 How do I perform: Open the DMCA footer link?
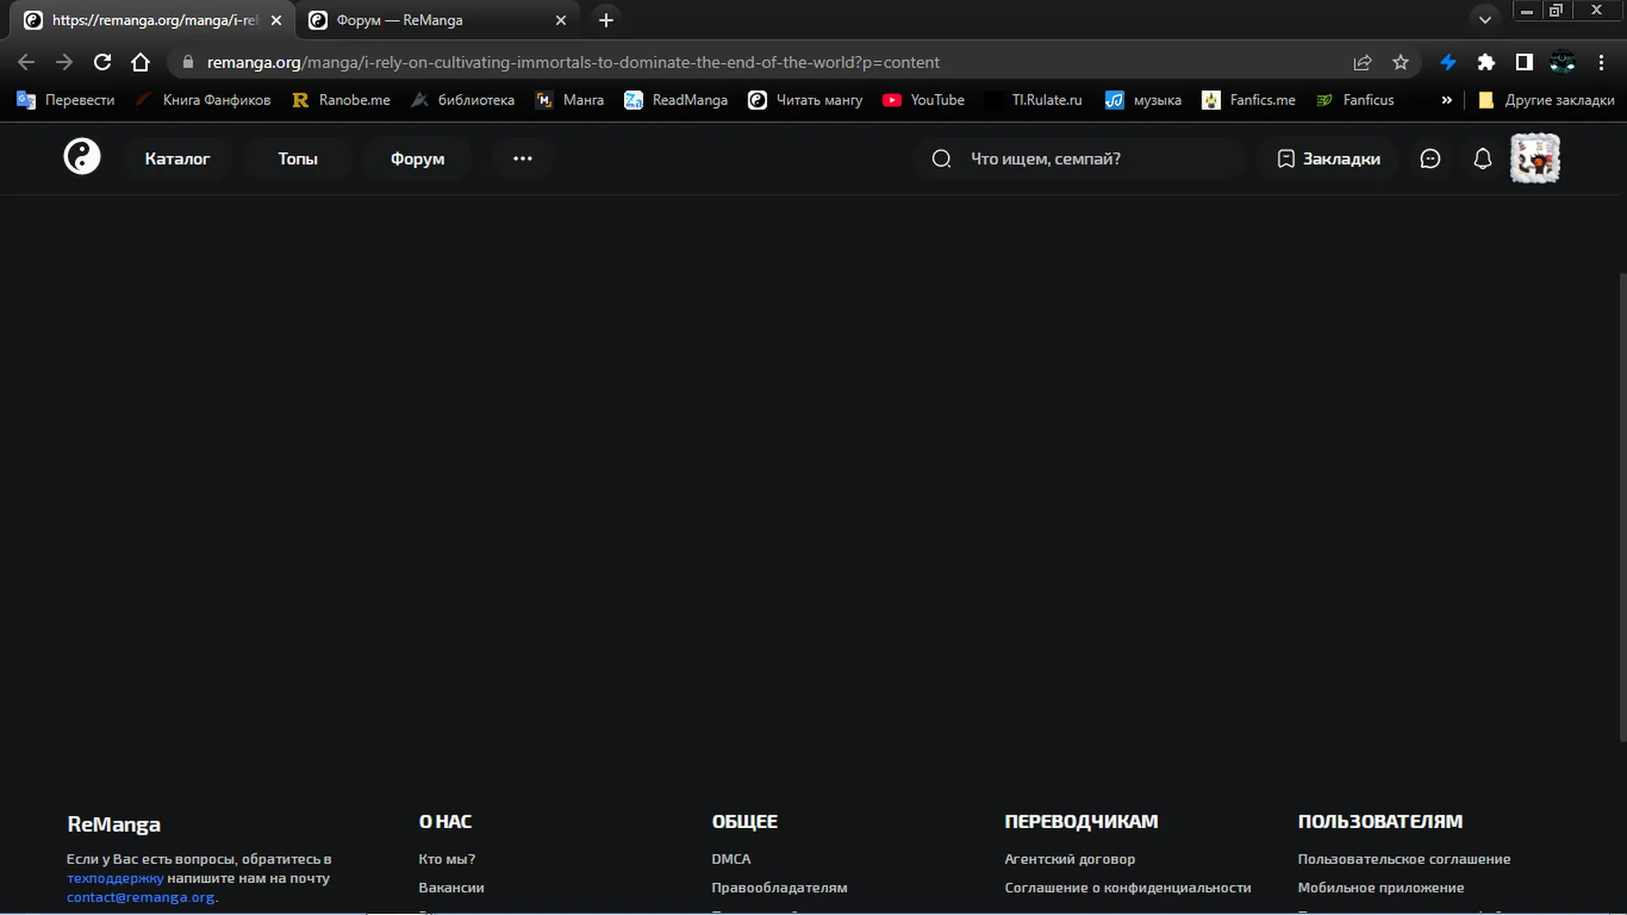coord(731,859)
